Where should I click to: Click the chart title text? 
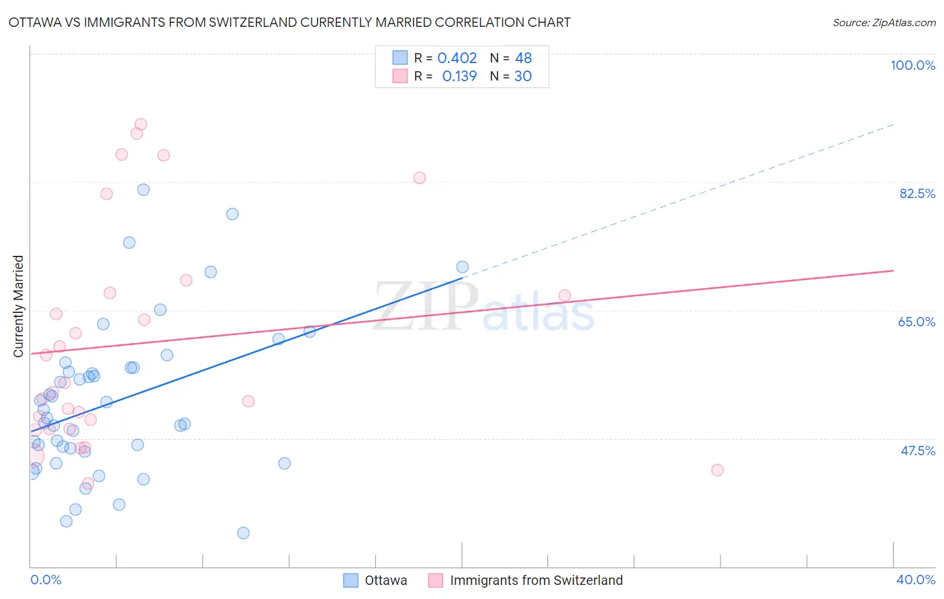(x=289, y=22)
